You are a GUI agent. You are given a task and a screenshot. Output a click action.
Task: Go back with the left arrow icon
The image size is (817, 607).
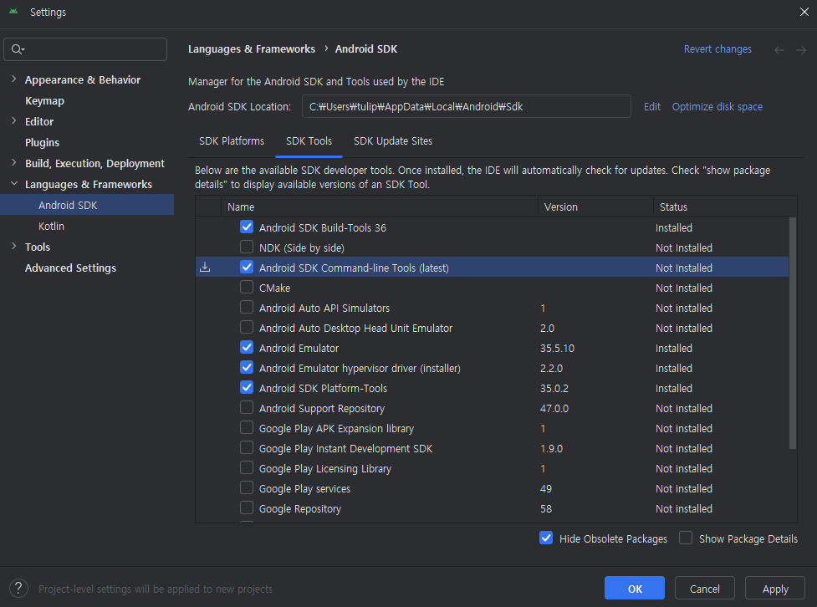(779, 50)
